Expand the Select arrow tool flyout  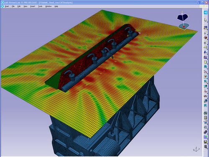207,22
